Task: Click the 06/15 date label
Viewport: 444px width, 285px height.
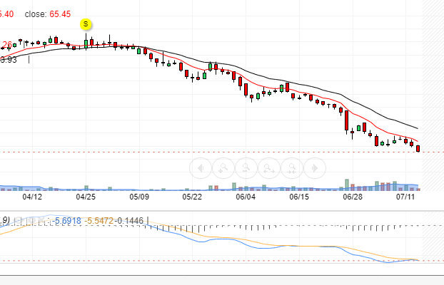Action: [299, 197]
